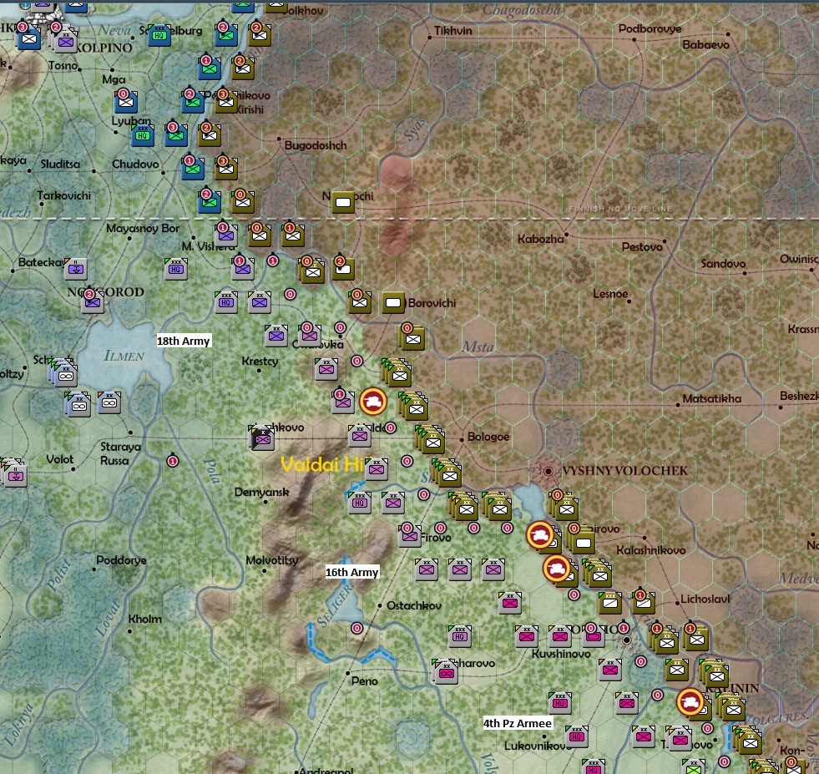Select the counter at map edge near Volot
The height and width of the screenshot is (774, 819).
pyautogui.click(x=13, y=473)
